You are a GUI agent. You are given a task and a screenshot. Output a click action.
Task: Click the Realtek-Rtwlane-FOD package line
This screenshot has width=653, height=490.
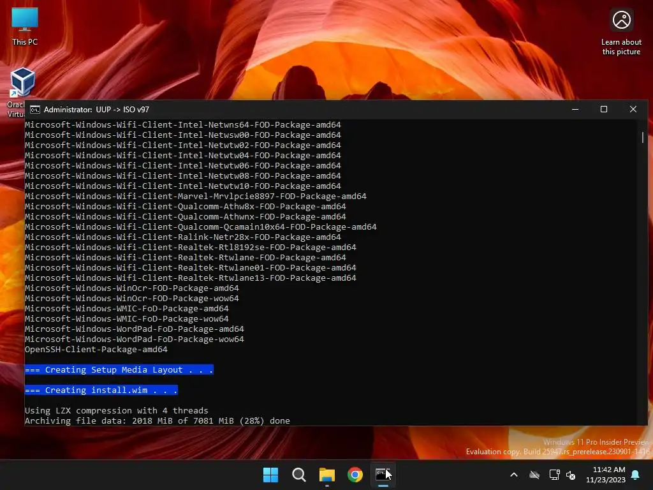pyautogui.click(x=186, y=258)
